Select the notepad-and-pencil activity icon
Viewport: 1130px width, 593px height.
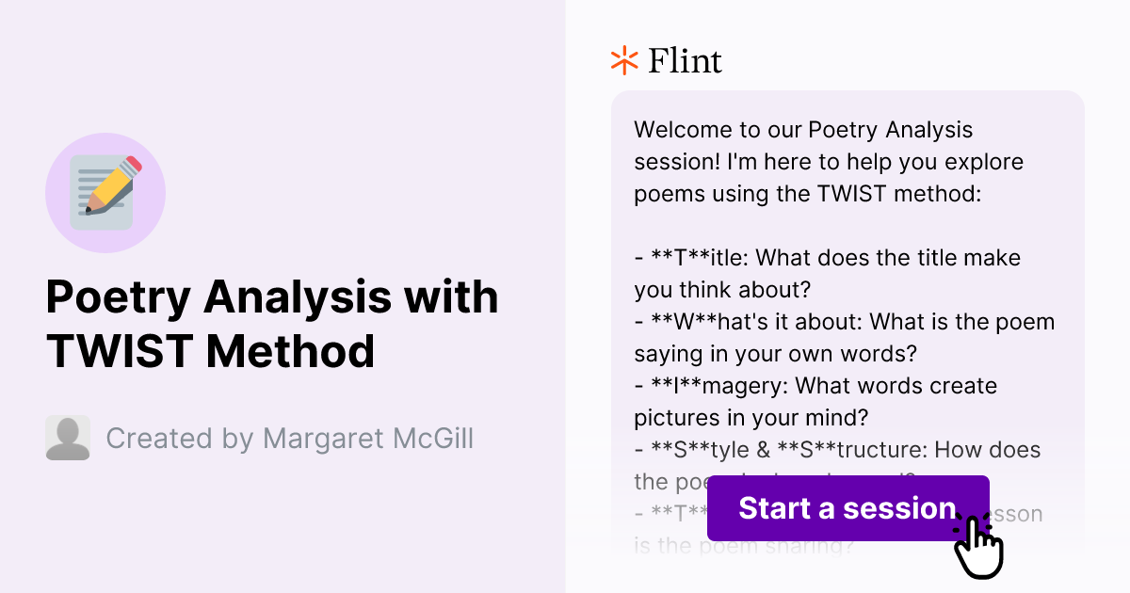[105, 192]
